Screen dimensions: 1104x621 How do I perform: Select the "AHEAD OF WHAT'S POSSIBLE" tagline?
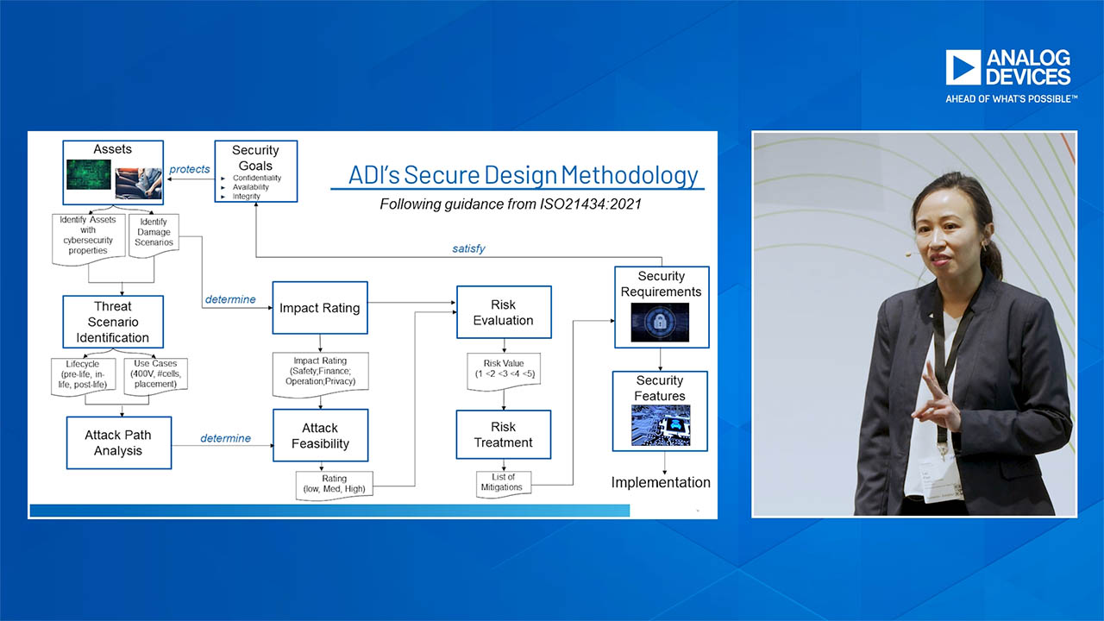tap(1011, 98)
